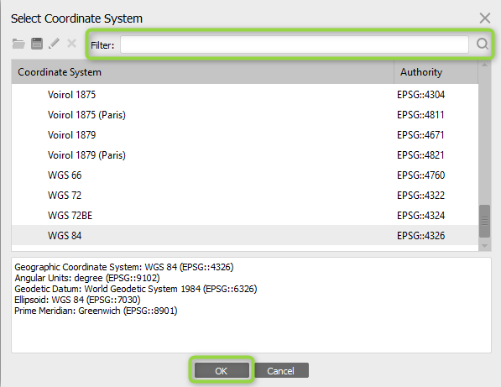
Task: Select the WGS 72BE entry
Action: 245,216
